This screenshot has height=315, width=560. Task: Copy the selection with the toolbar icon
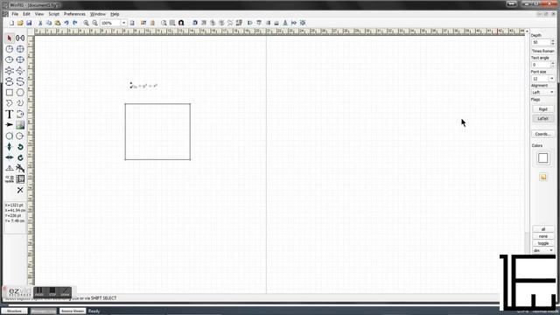(49, 23)
